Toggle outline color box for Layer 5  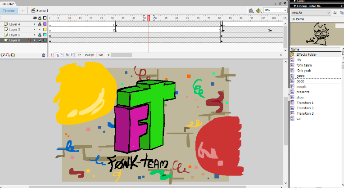[45, 35]
